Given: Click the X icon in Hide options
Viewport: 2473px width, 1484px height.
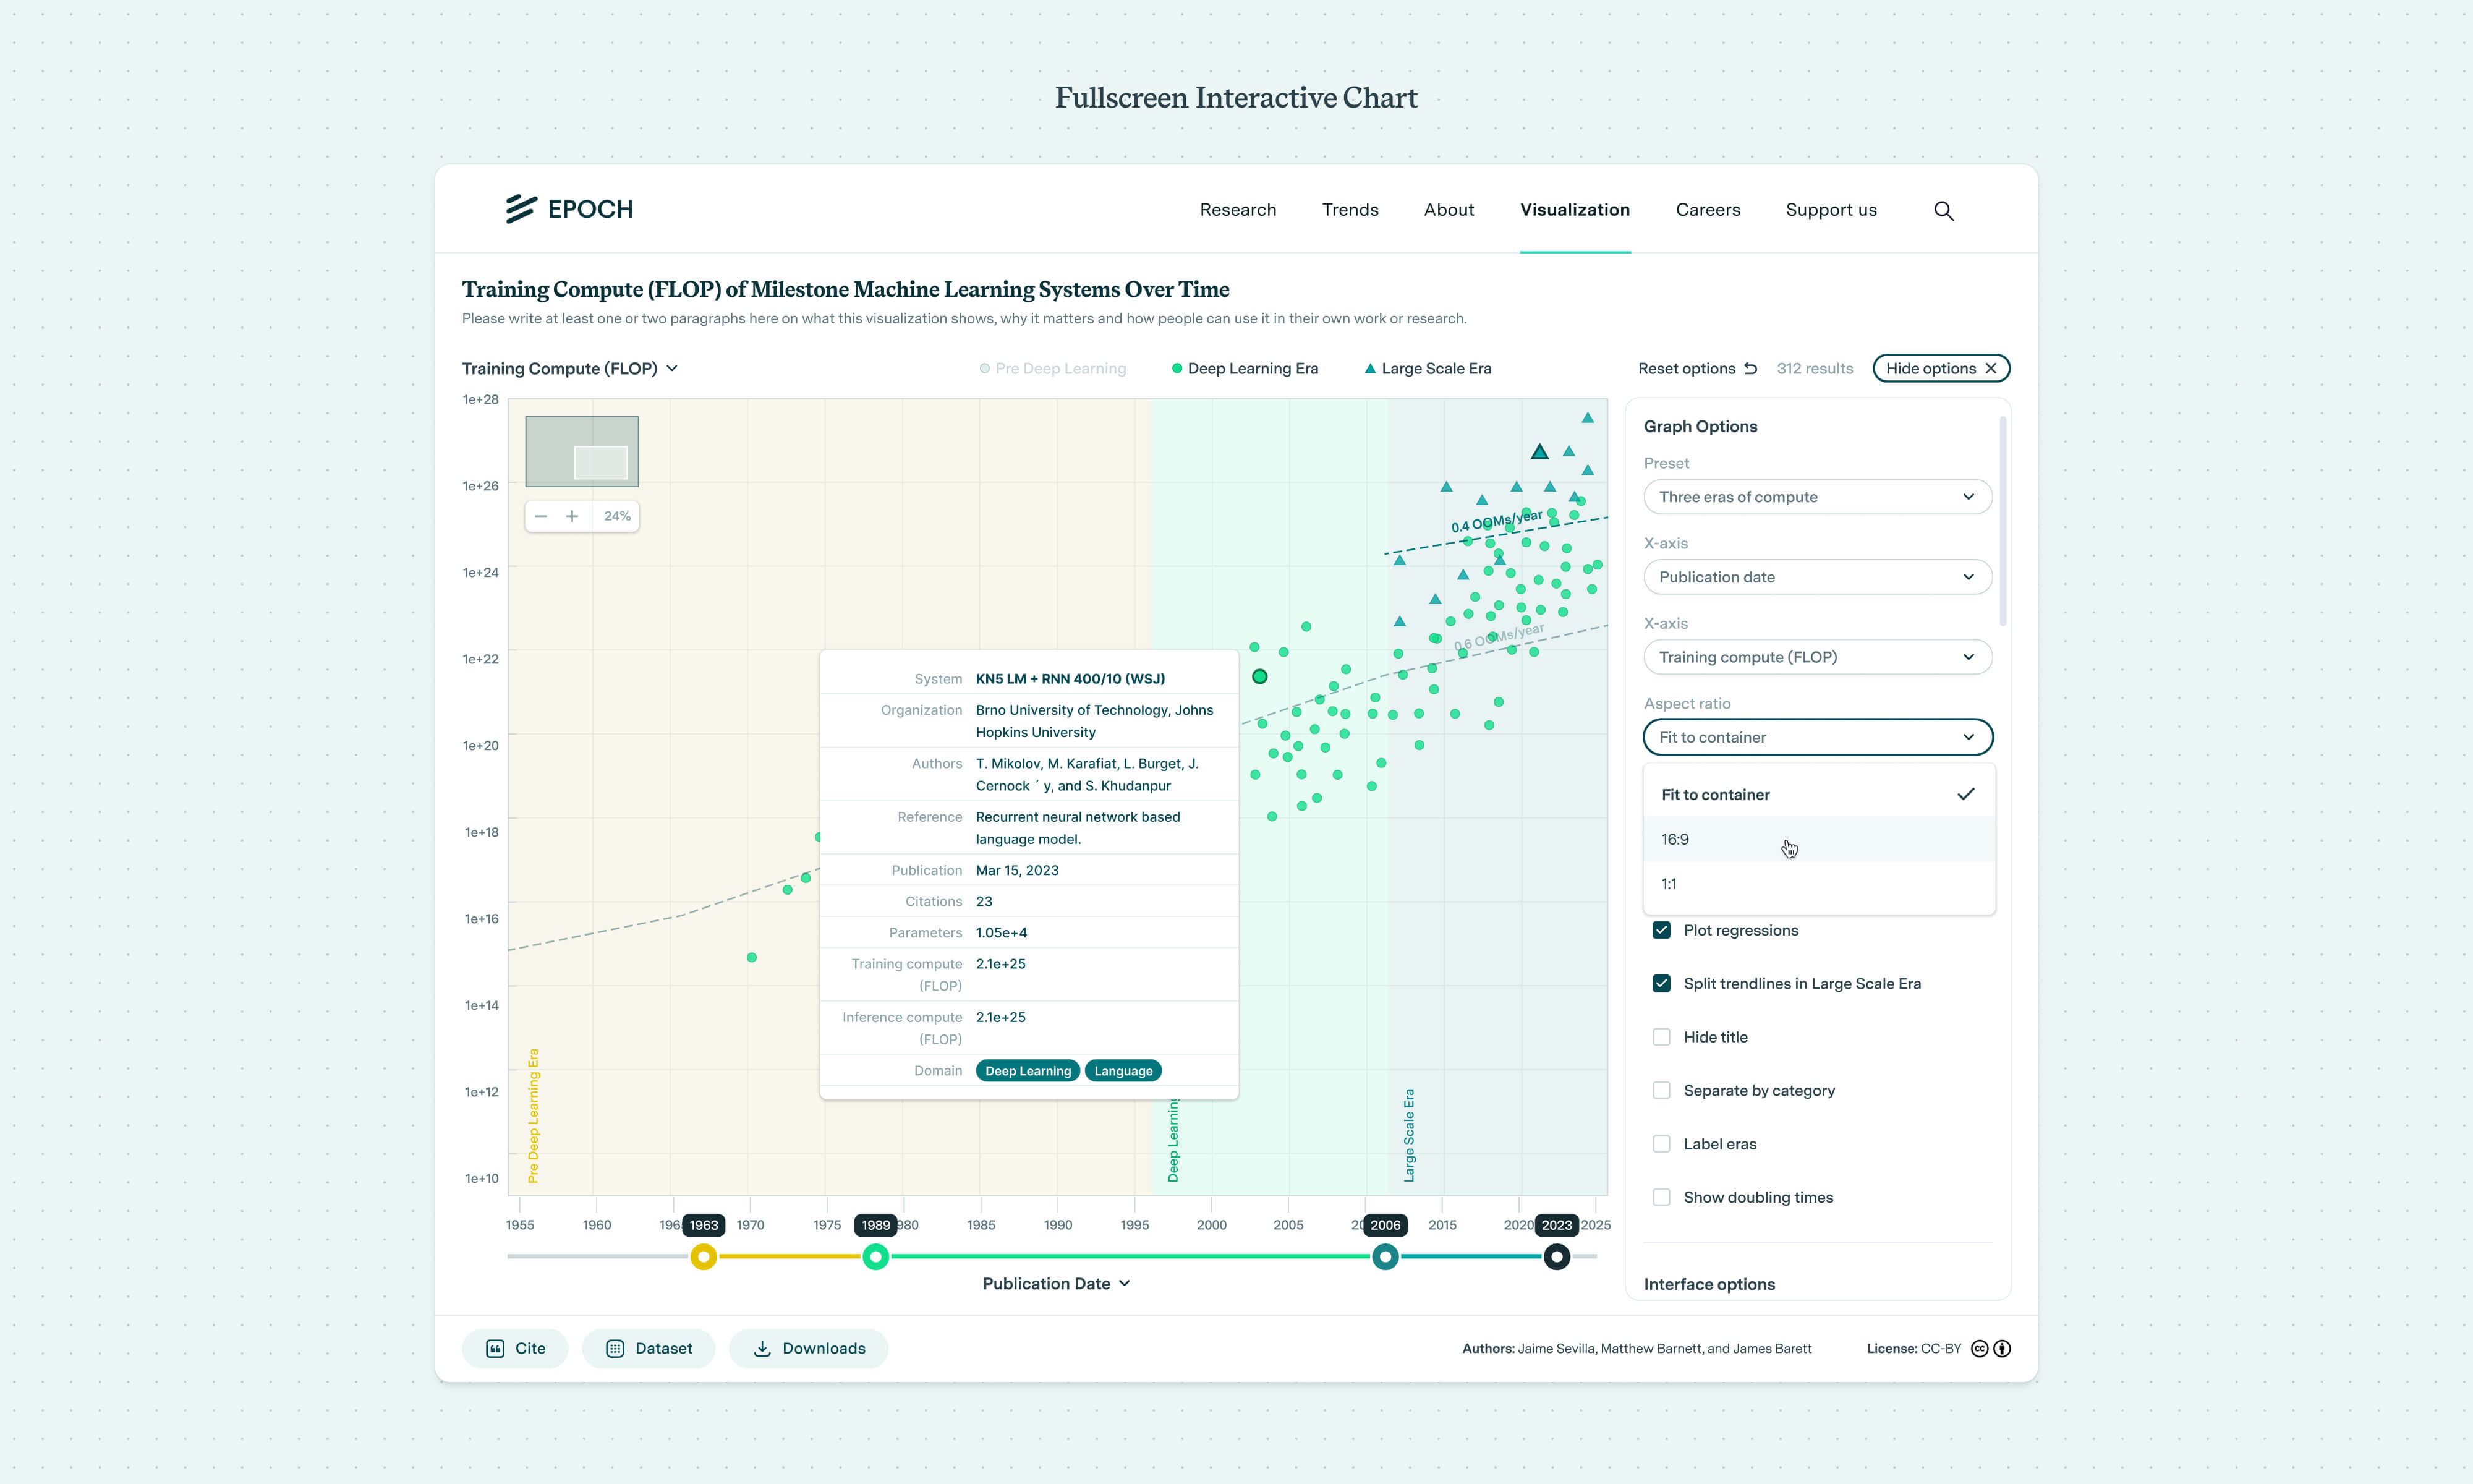Looking at the screenshot, I should tap(1990, 368).
